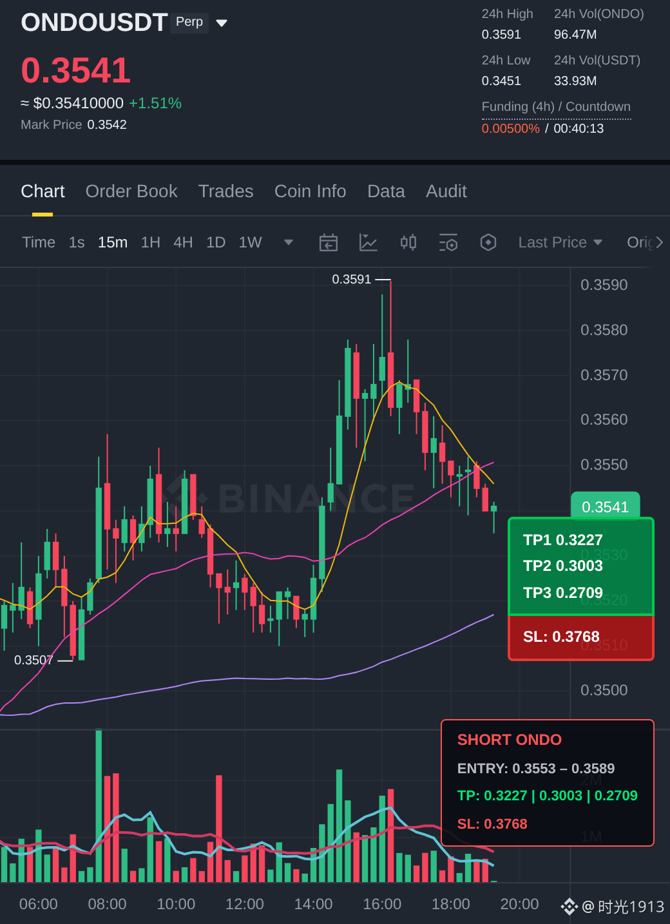
Task: Open the Trades tab
Action: 225,191
